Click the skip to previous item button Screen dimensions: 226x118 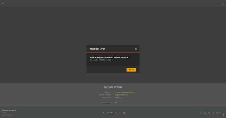pyautogui.click(x=104, y=113)
